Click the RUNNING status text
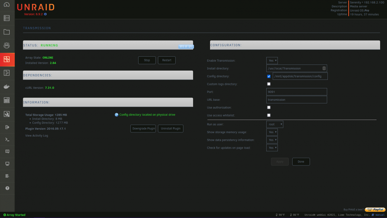 [50, 45]
